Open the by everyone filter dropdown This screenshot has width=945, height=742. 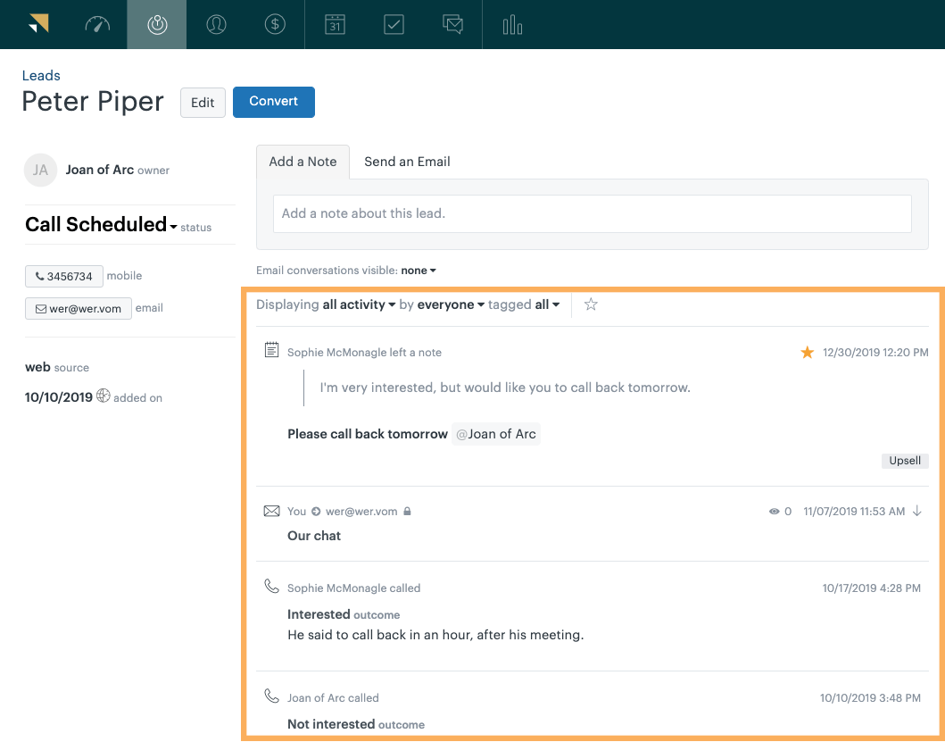(x=451, y=304)
